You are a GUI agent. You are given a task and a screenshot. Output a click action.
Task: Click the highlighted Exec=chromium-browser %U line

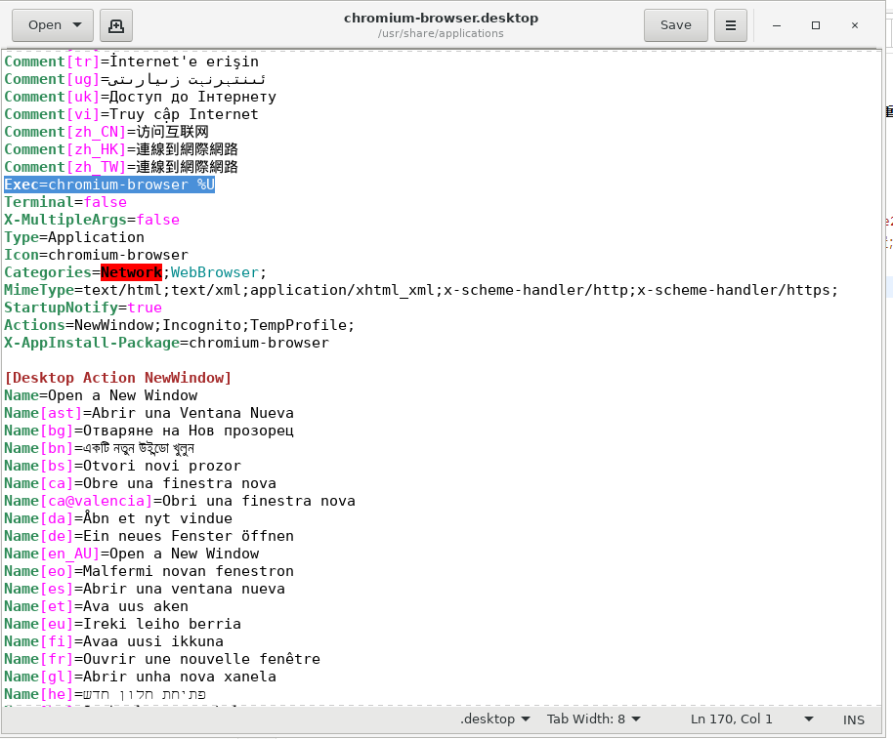pyautogui.click(x=109, y=185)
